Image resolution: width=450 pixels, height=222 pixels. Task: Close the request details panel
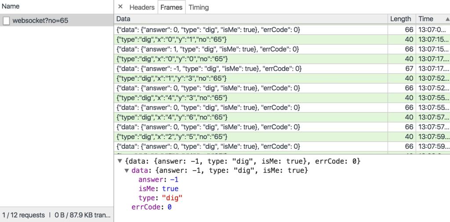click(120, 7)
